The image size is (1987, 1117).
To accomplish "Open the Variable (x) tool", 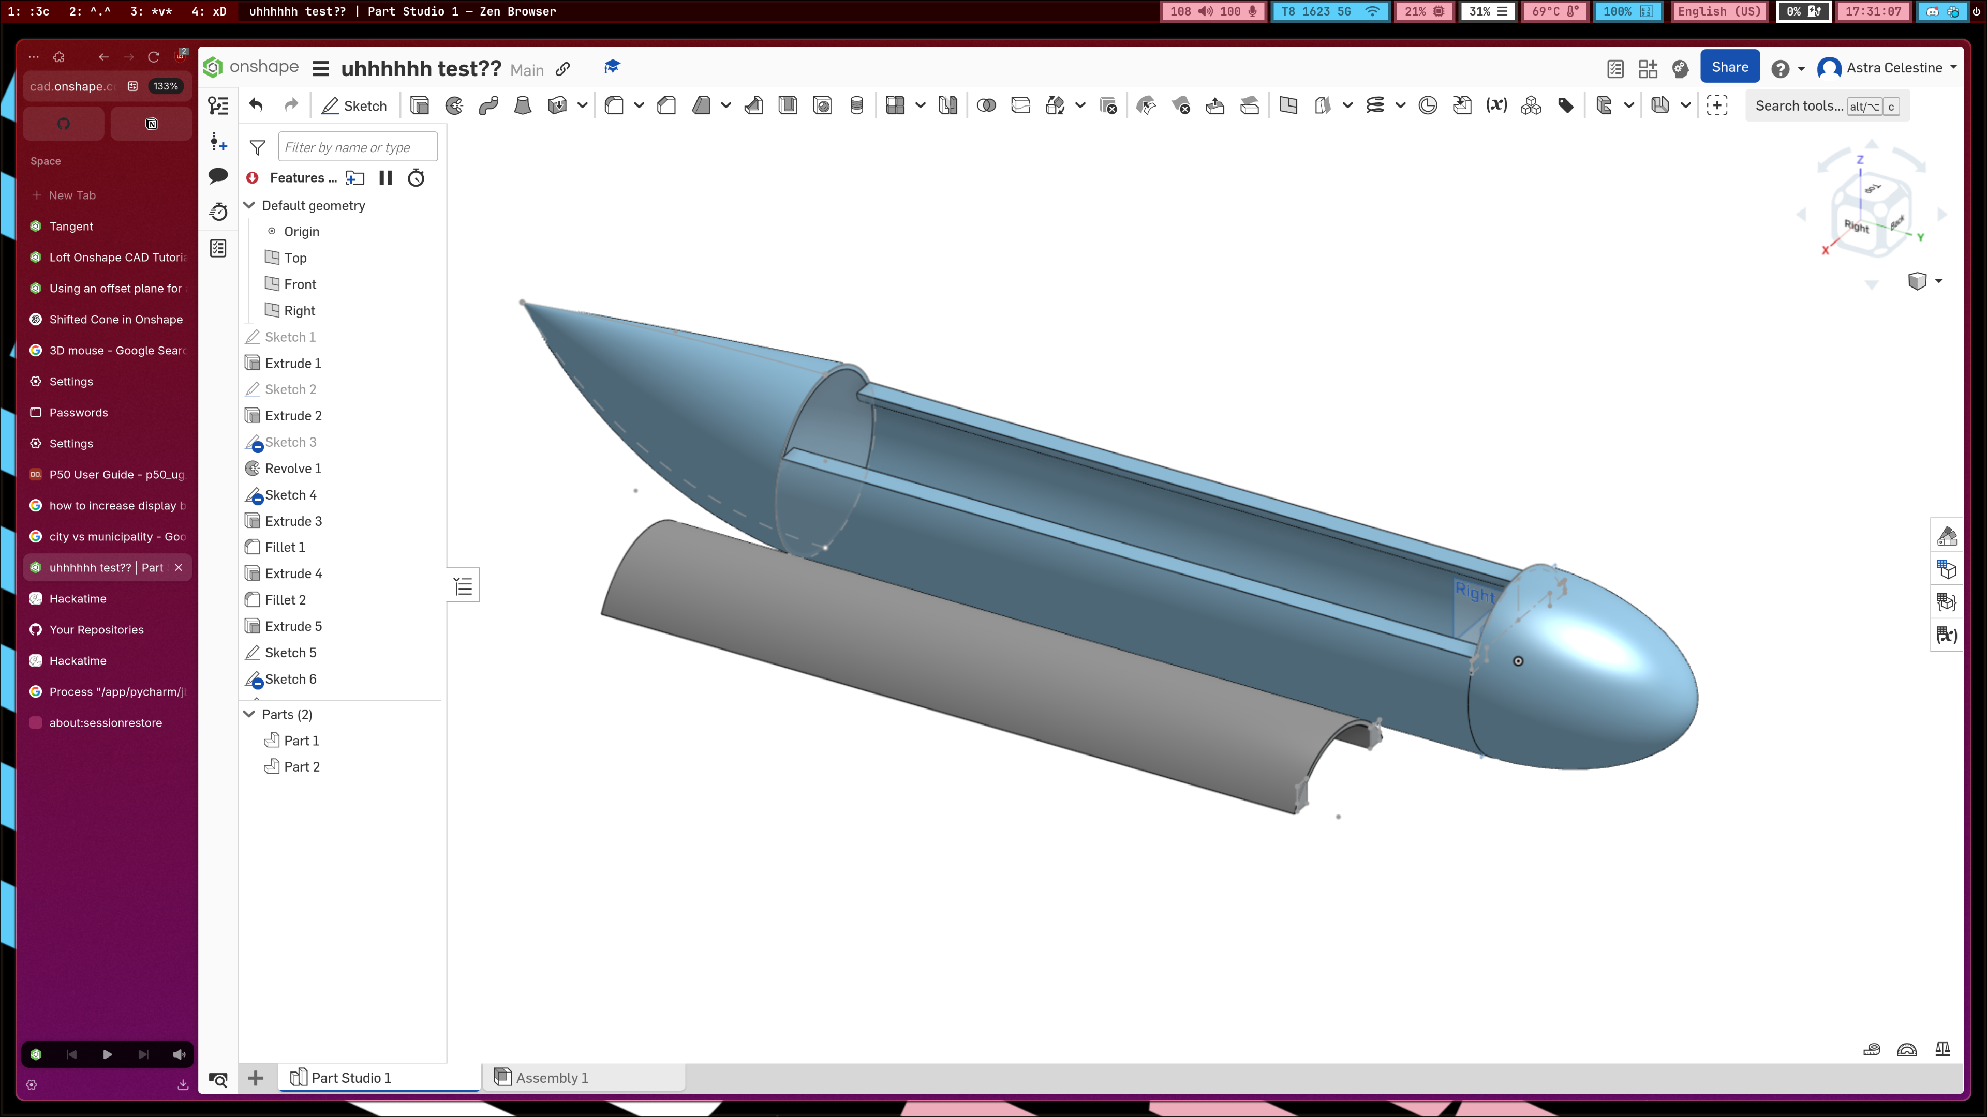I will 1496,105.
